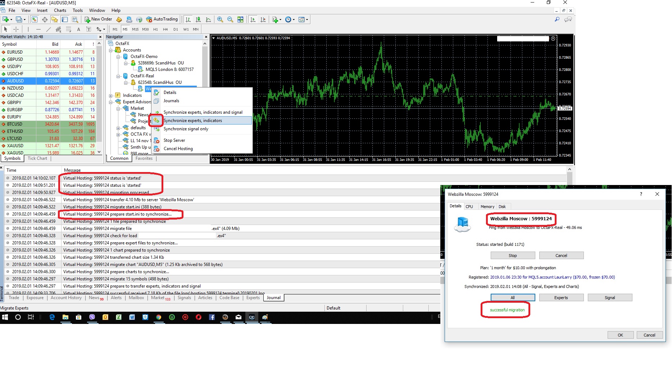Open the Tools menu
The image size is (672, 370).
click(78, 10)
